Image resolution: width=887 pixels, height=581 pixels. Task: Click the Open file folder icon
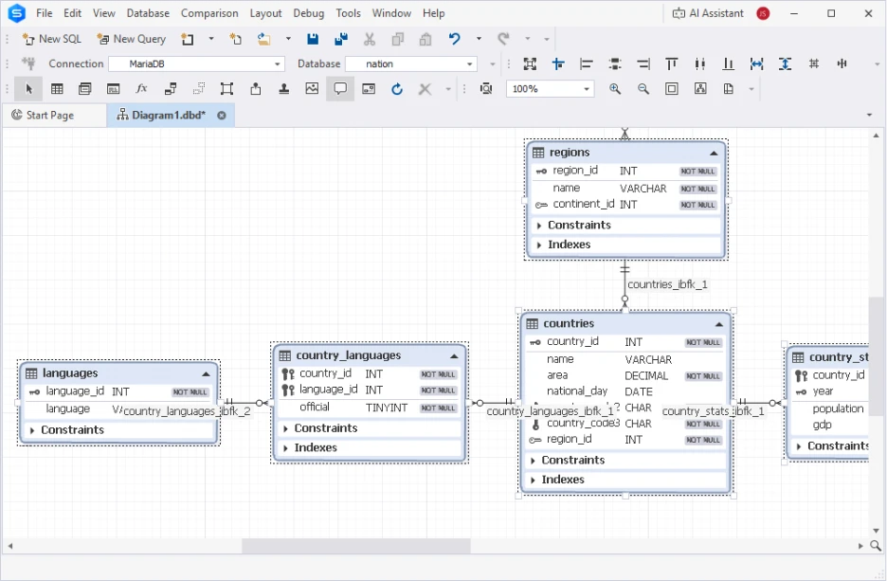[x=263, y=39]
